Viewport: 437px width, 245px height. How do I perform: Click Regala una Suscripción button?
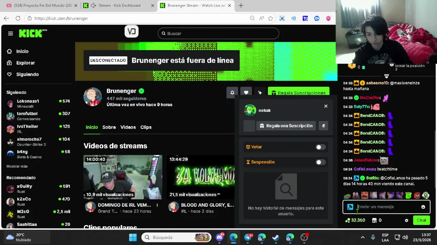[286, 126]
